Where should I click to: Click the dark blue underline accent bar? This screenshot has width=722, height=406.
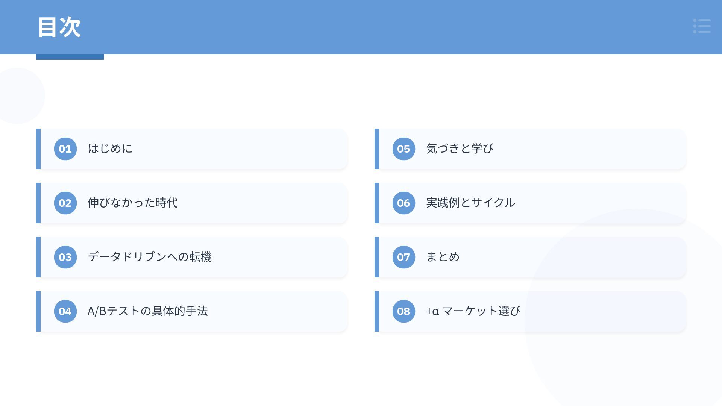pos(70,57)
